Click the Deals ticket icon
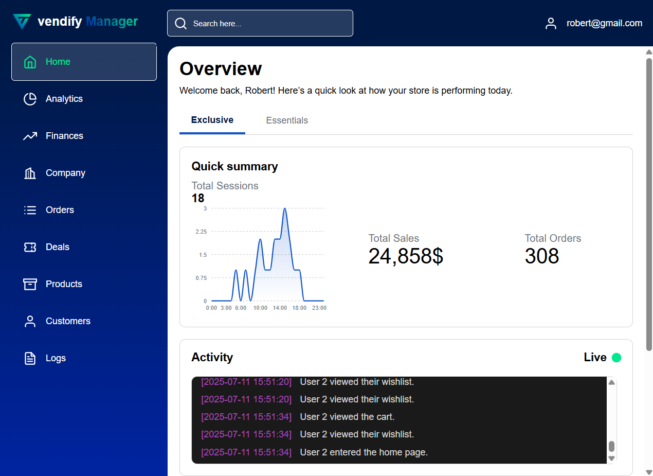Image resolution: width=653 pixels, height=476 pixels. tap(30, 247)
